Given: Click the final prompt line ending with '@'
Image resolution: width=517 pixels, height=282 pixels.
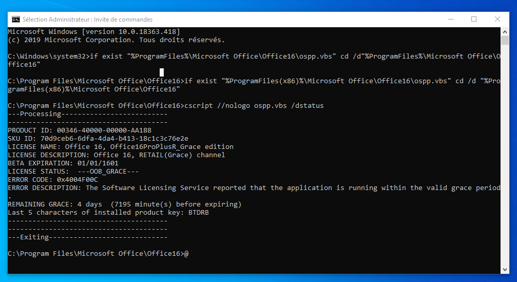Looking at the screenshot, I should pos(98,254).
